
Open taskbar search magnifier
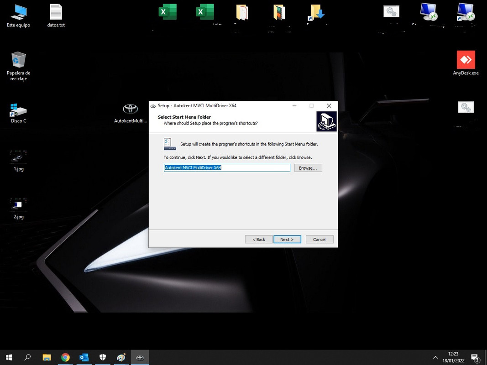(x=28, y=358)
